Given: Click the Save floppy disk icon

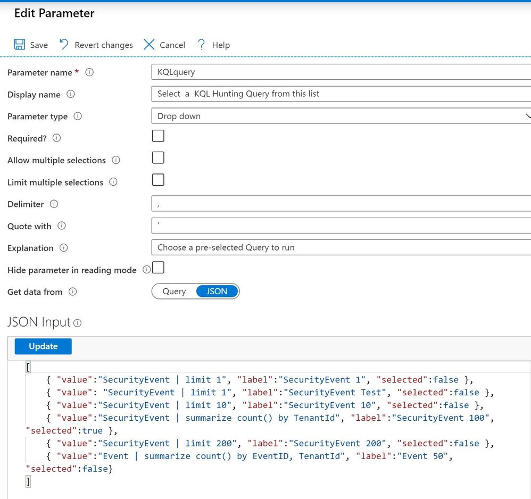Looking at the screenshot, I should [19, 44].
